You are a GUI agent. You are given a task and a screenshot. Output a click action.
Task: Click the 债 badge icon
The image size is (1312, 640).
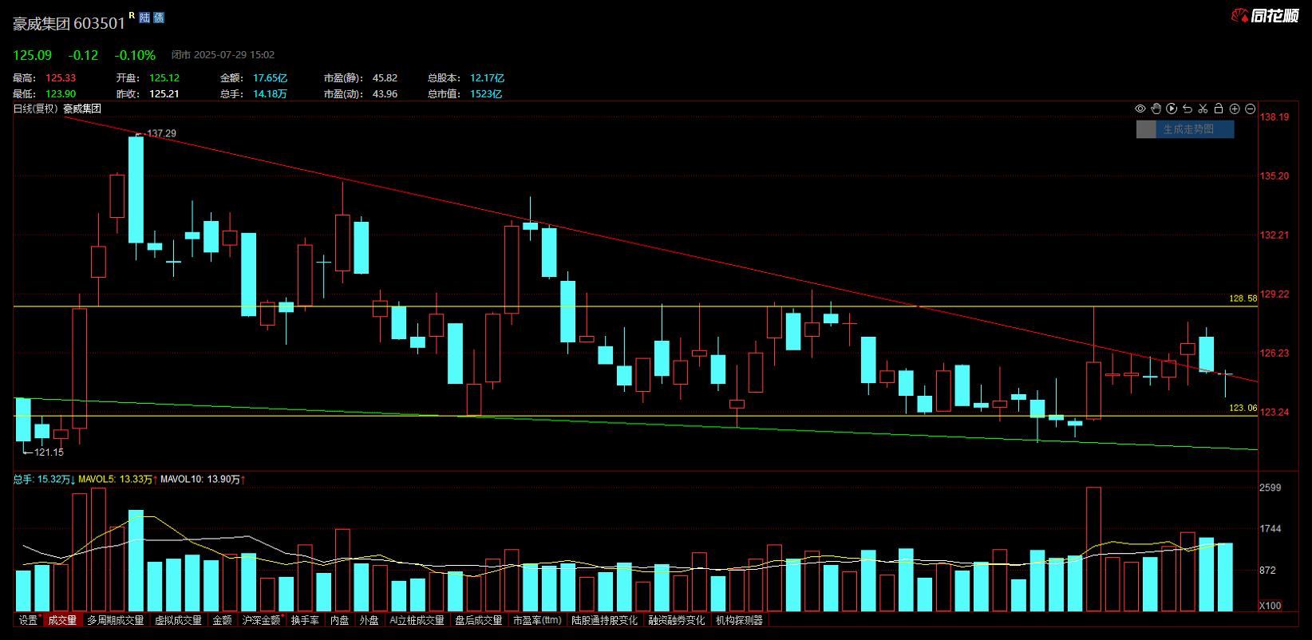pos(158,18)
